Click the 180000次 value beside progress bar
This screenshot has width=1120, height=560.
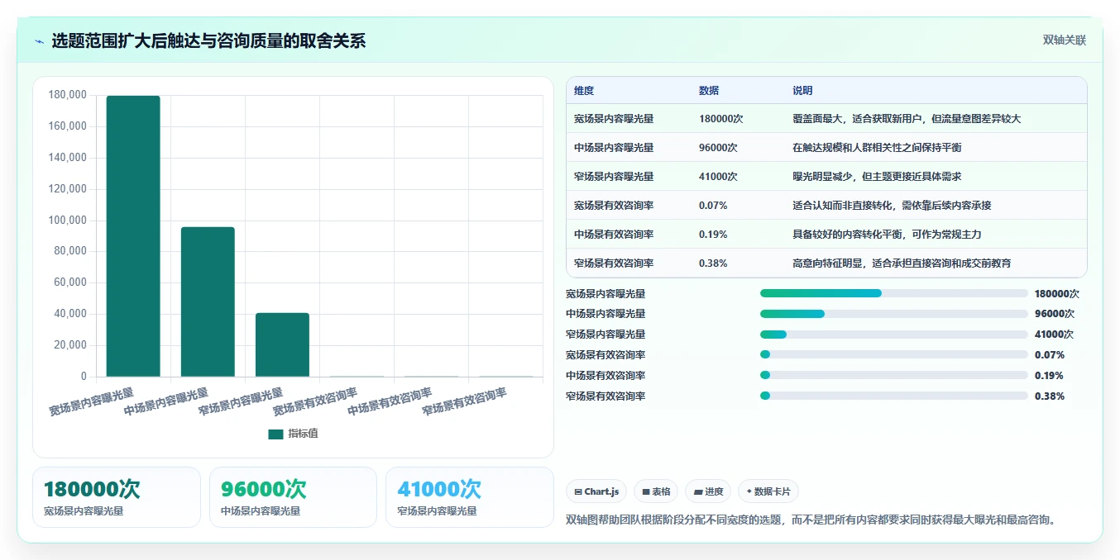pos(1057,293)
